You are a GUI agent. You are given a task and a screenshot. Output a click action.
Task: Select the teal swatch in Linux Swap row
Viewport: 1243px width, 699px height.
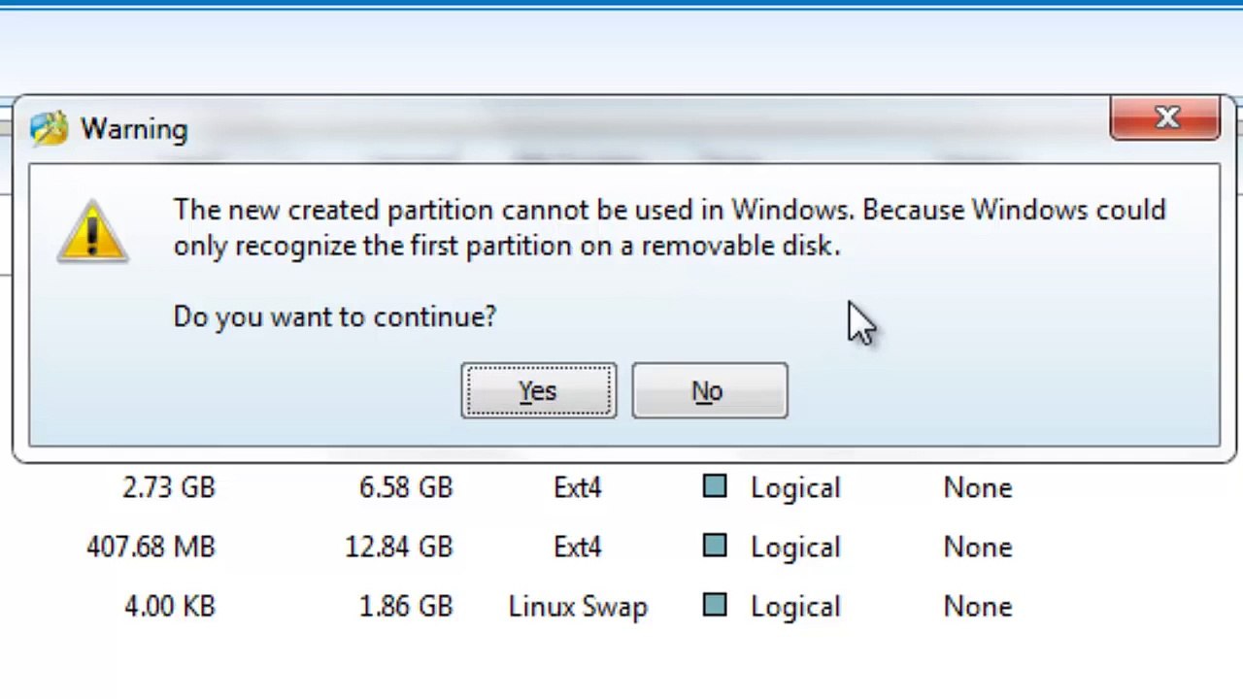(715, 605)
